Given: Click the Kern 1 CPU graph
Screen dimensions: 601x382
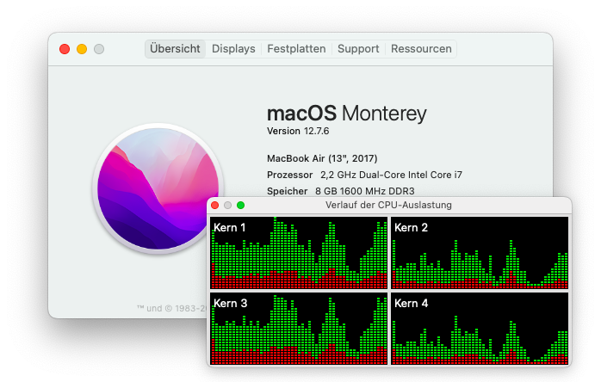Looking at the screenshot, I should click(299, 252).
